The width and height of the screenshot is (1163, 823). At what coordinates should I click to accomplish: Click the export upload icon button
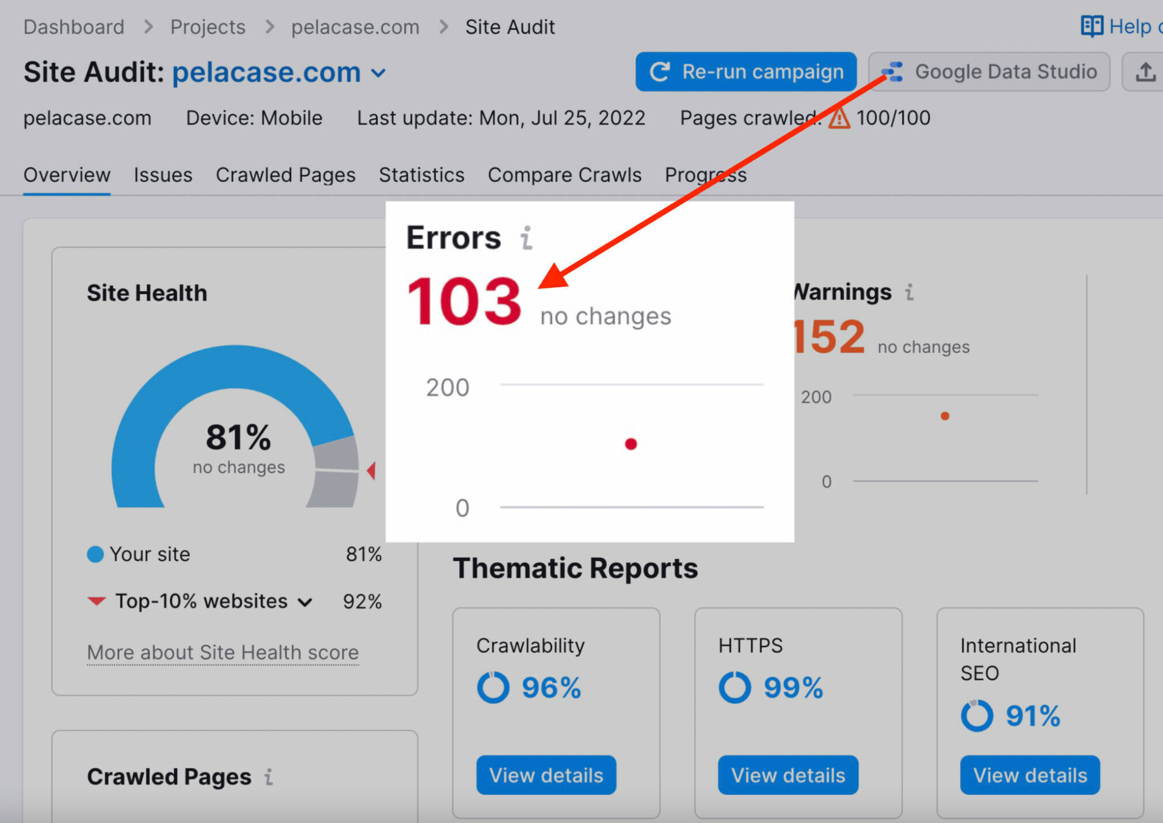coord(1145,72)
